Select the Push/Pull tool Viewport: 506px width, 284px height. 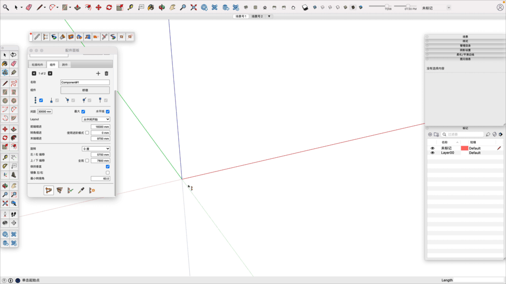click(x=77, y=7)
